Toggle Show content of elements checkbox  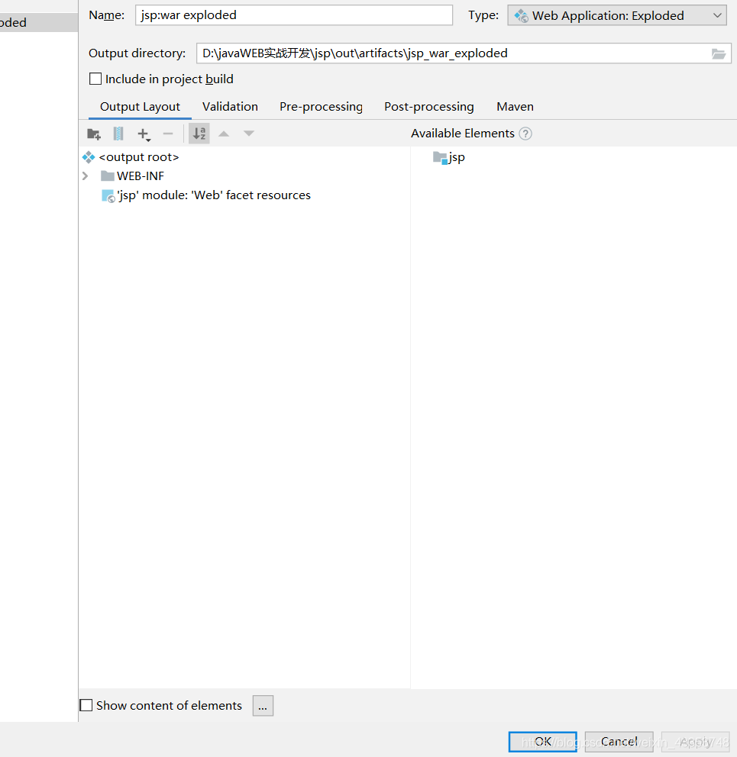86,705
